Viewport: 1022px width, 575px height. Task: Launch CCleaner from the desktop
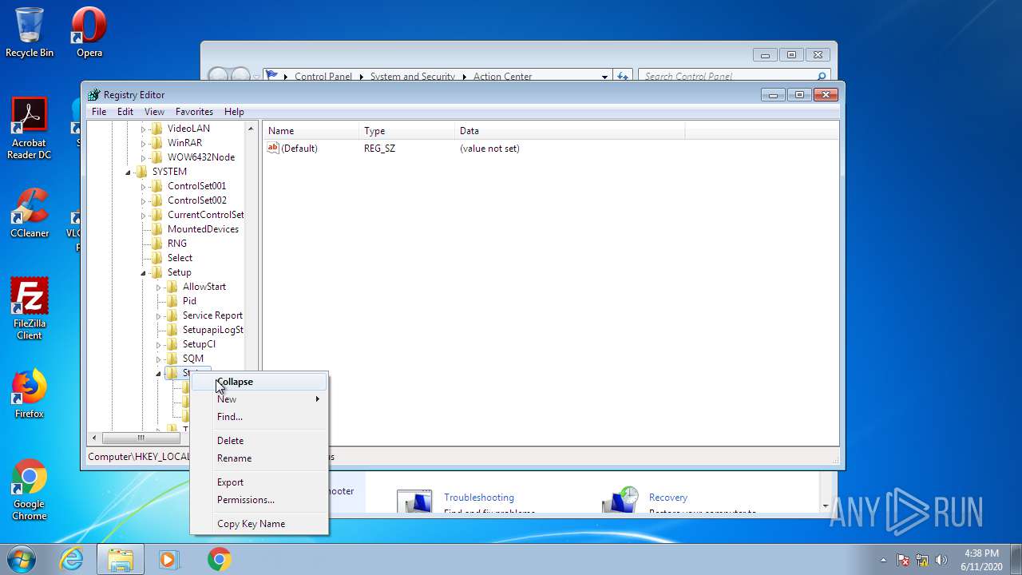[30, 212]
